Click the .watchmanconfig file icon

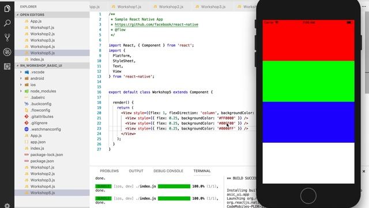tap(27, 129)
